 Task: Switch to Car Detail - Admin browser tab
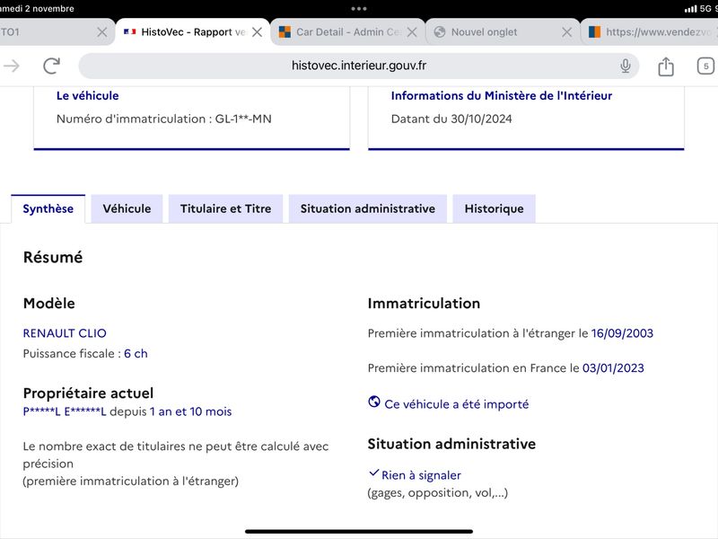tap(348, 32)
